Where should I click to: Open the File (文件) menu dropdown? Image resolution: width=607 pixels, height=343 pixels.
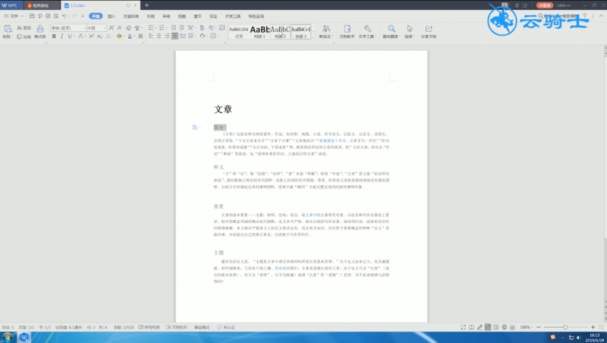coord(14,16)
